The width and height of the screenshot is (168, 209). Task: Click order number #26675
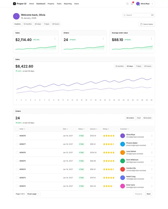pyautogui.click(x=23, y=161)
